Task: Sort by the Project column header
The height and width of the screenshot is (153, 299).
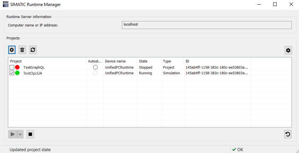Action: (x=47, y=61)
